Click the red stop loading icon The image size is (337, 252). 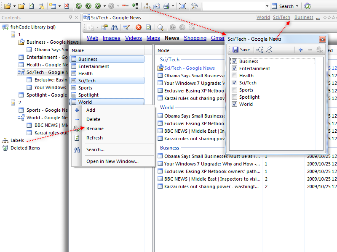[139, 27]
